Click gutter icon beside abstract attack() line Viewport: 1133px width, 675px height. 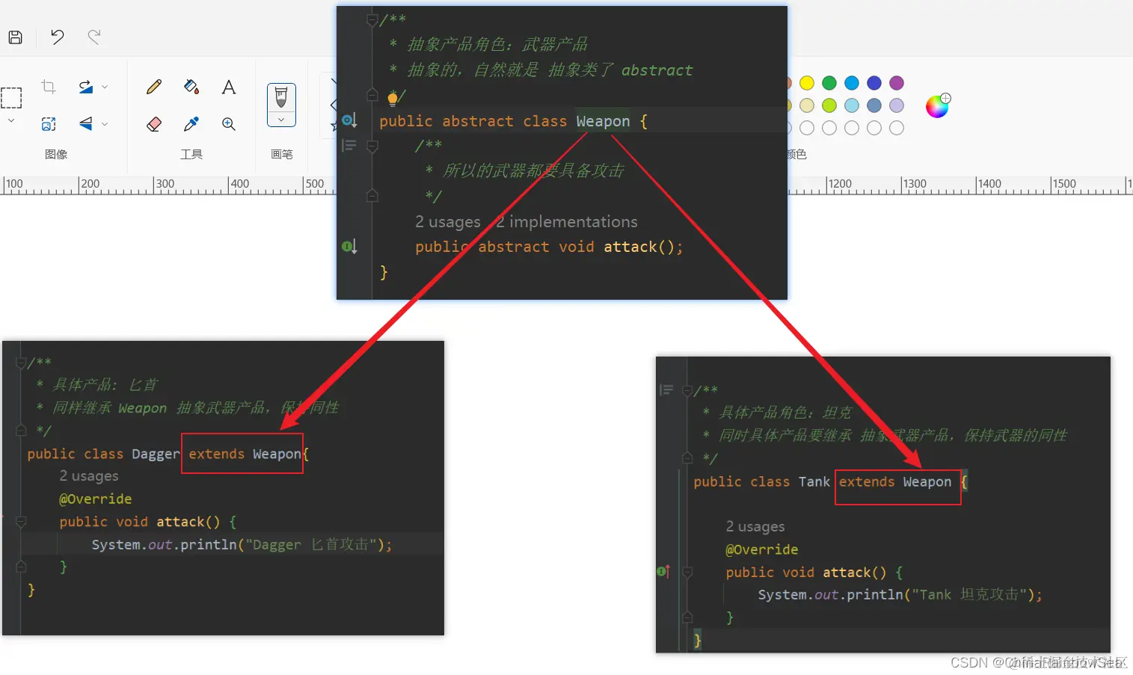point(349,246)
